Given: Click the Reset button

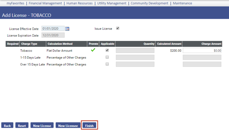Looking at the screenshot, I should (x=22, y=126).
